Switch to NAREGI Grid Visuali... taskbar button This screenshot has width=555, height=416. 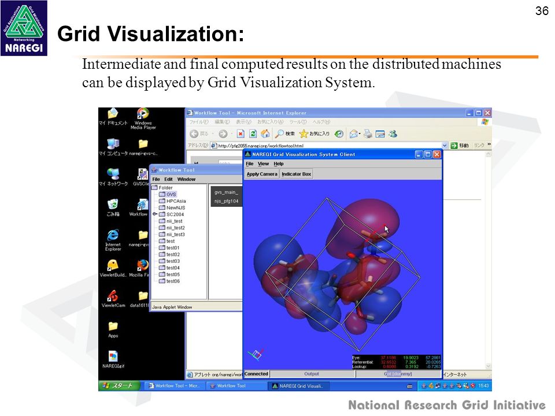pos(299,385)
